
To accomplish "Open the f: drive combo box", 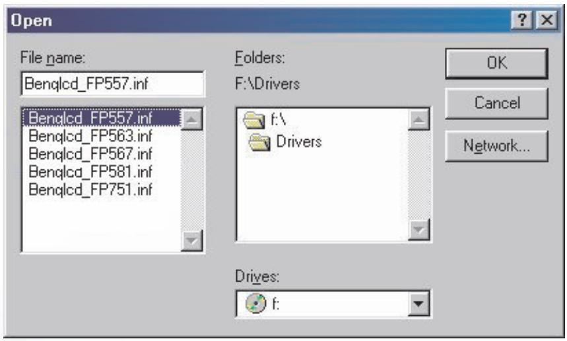I will 333,303.
